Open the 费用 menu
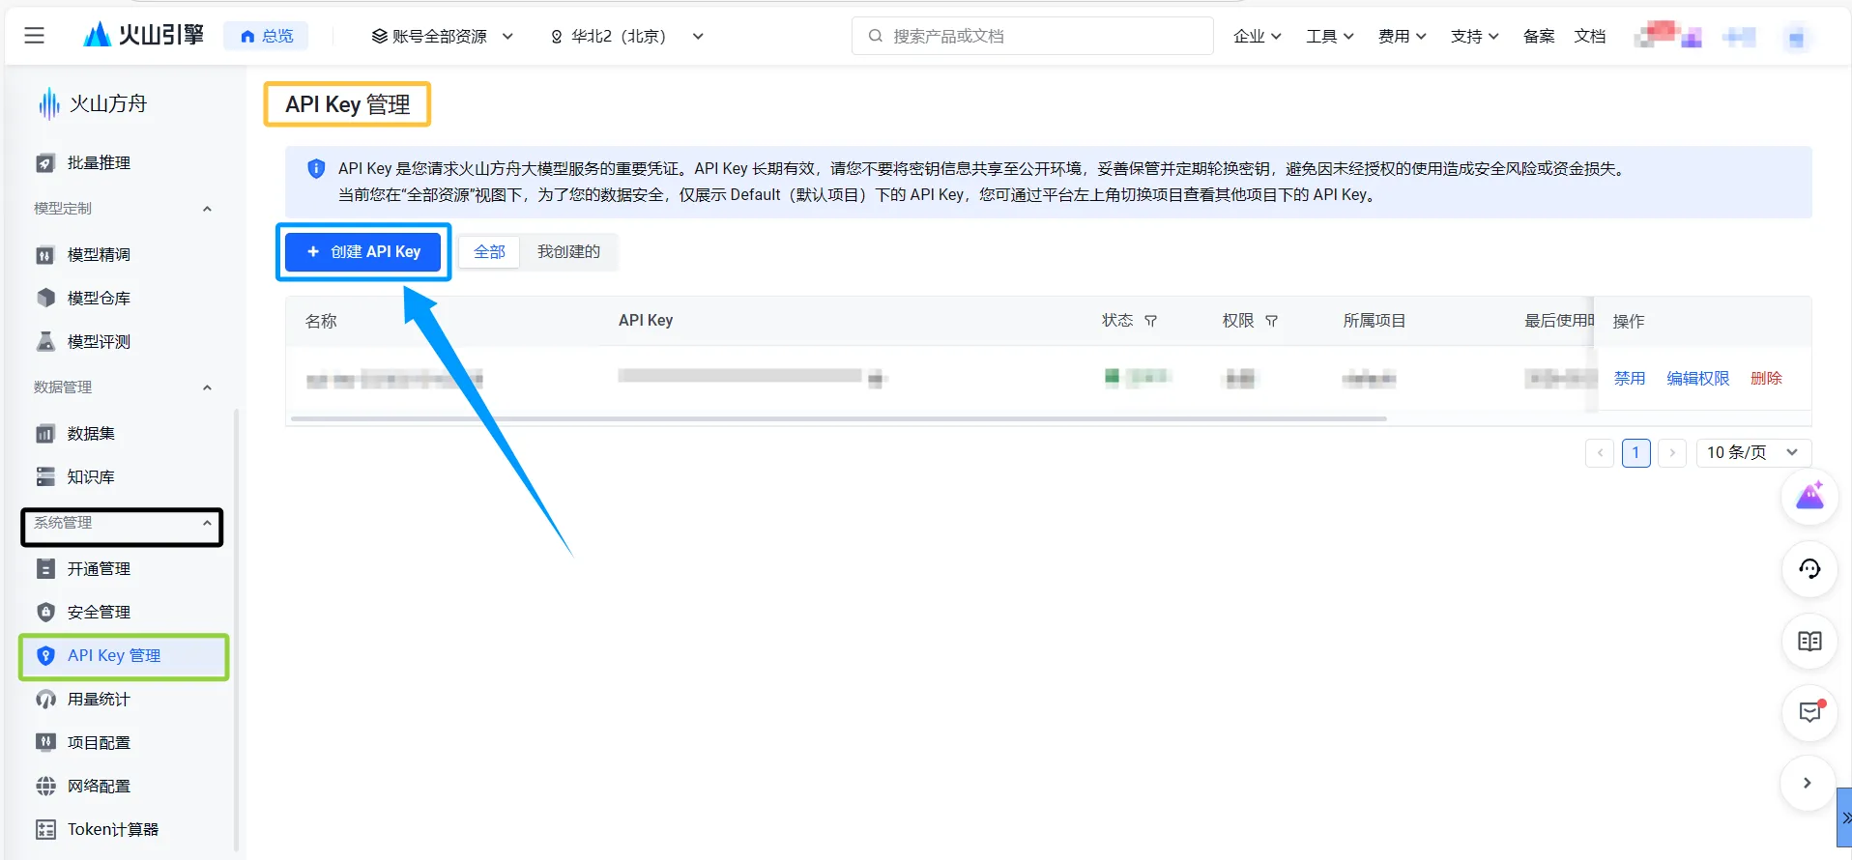 (1402, 37)
